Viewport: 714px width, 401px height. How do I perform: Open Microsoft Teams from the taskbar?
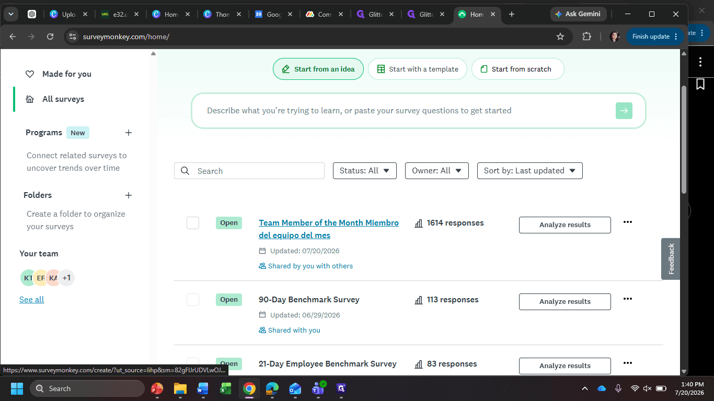click(318, 388)
